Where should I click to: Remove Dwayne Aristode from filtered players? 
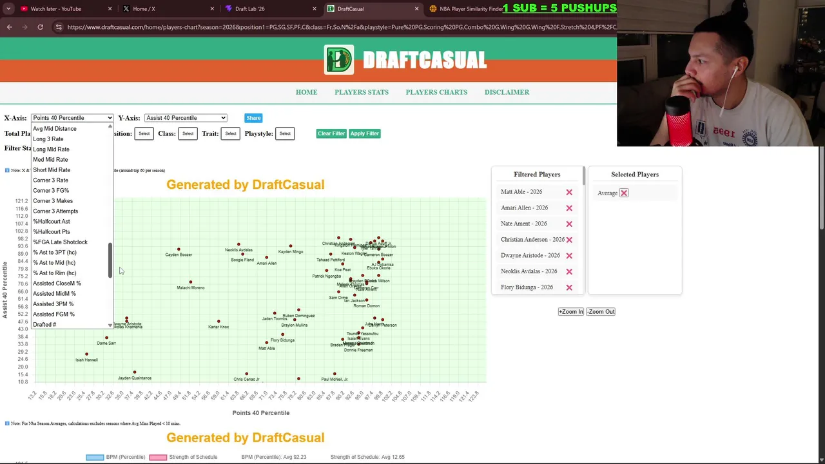click(569, 256)
